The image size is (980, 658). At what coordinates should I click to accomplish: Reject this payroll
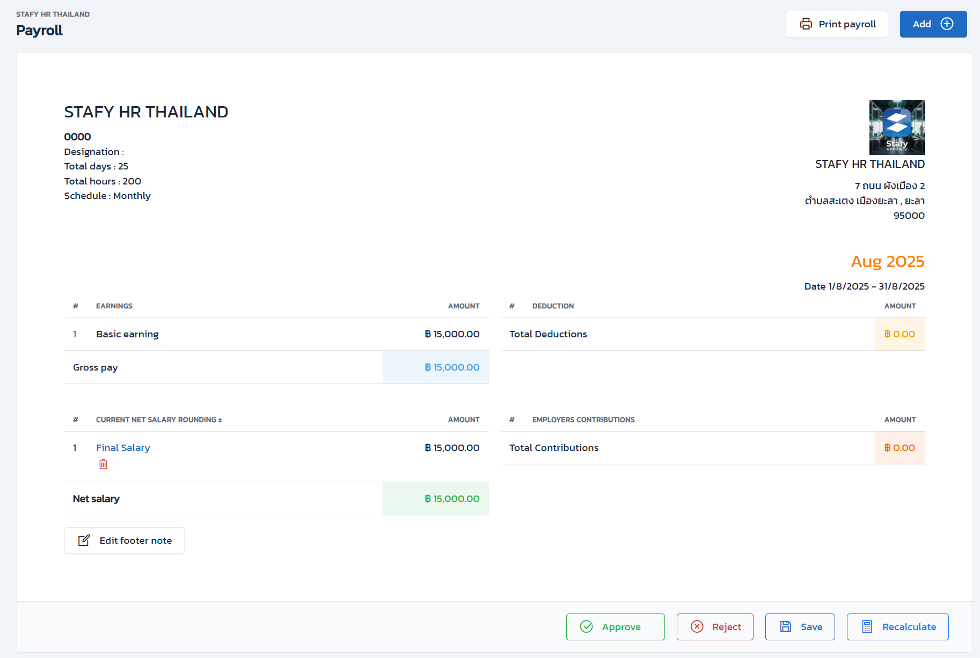pos(715,627)
